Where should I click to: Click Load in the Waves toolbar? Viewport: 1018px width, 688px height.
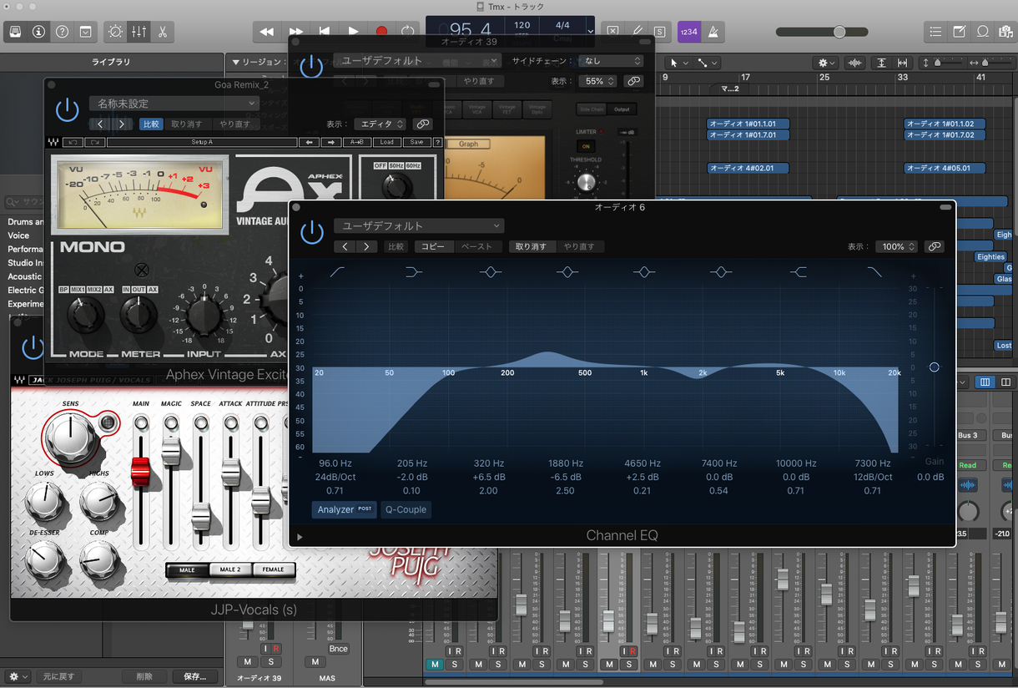point(386,142)
